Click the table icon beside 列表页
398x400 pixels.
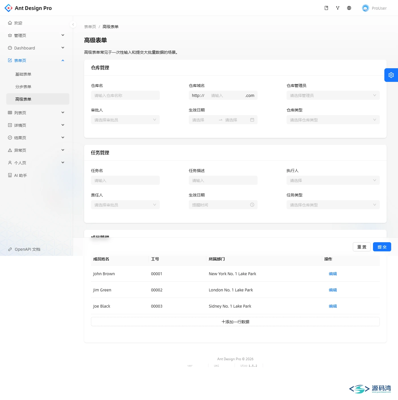point(10,113)
